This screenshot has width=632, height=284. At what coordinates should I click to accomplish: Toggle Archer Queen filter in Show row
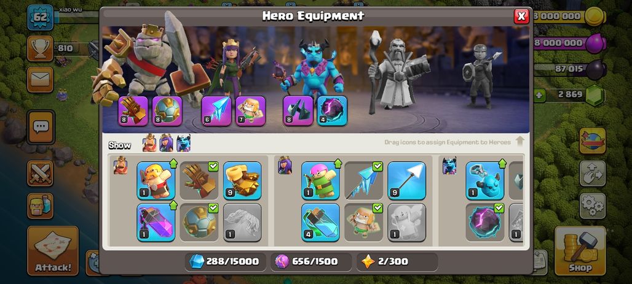[x=167, y=143]
